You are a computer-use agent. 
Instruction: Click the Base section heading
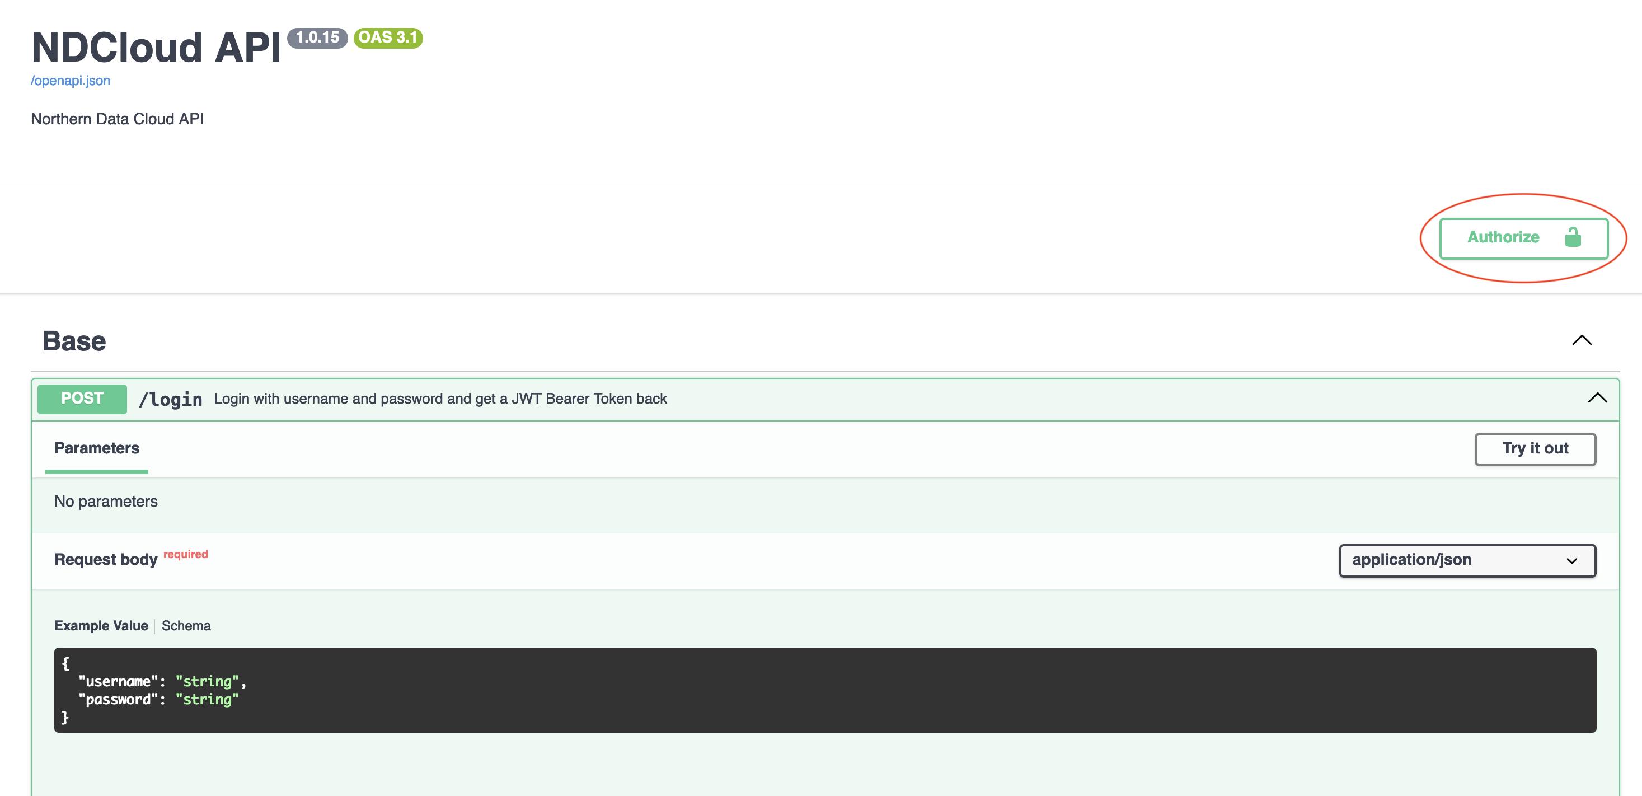point(74,341)
